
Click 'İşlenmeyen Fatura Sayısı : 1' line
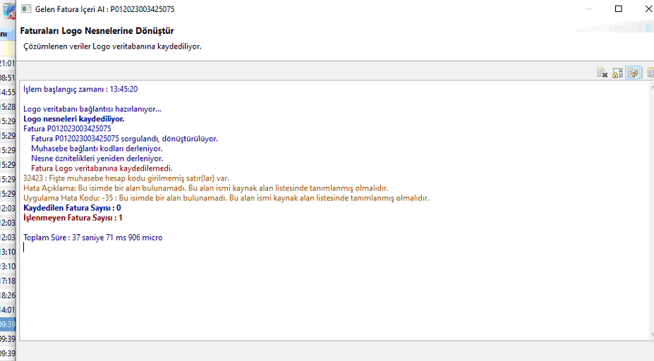(x=73, y=218)
